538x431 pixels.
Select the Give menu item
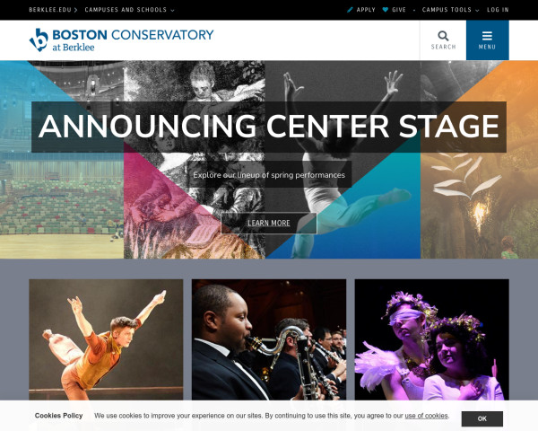tap(399, 10)
